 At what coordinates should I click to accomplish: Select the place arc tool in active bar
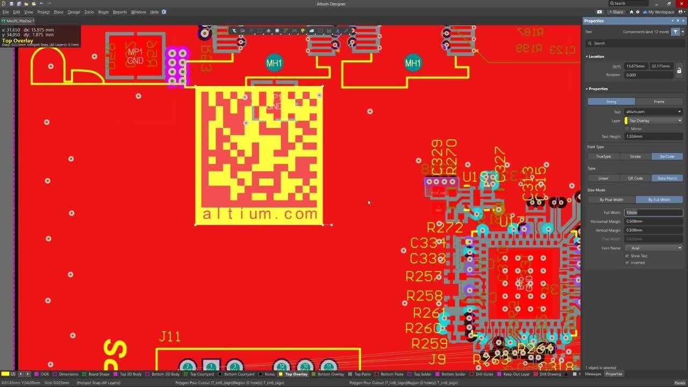(x=353, y=31)
